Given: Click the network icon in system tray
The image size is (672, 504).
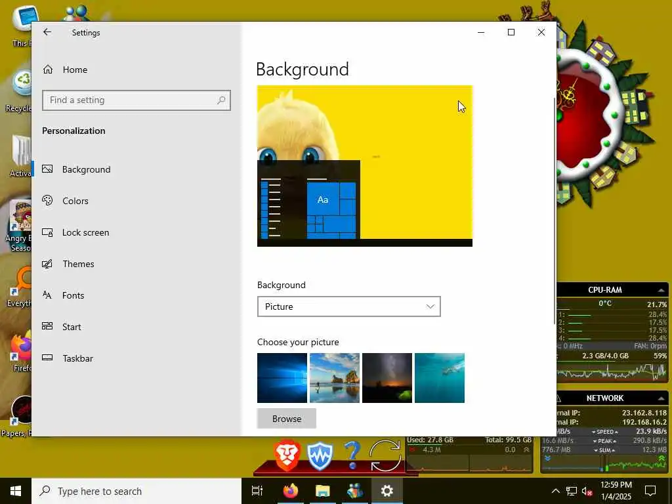Looking at the screenshot, I should coord(572,491).
